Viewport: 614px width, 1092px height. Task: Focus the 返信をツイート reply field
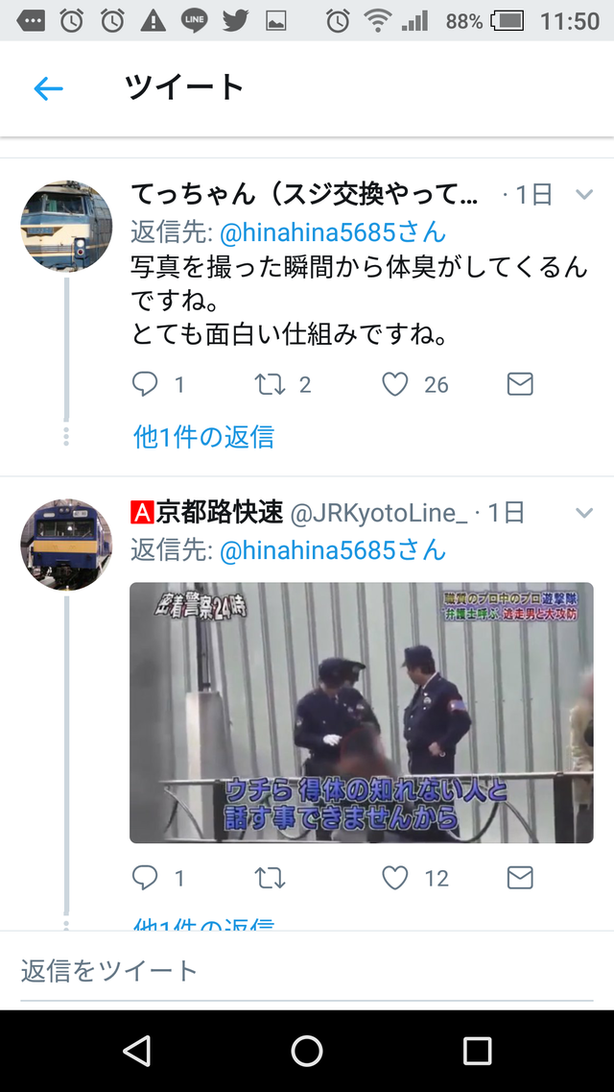click(307, 971)
